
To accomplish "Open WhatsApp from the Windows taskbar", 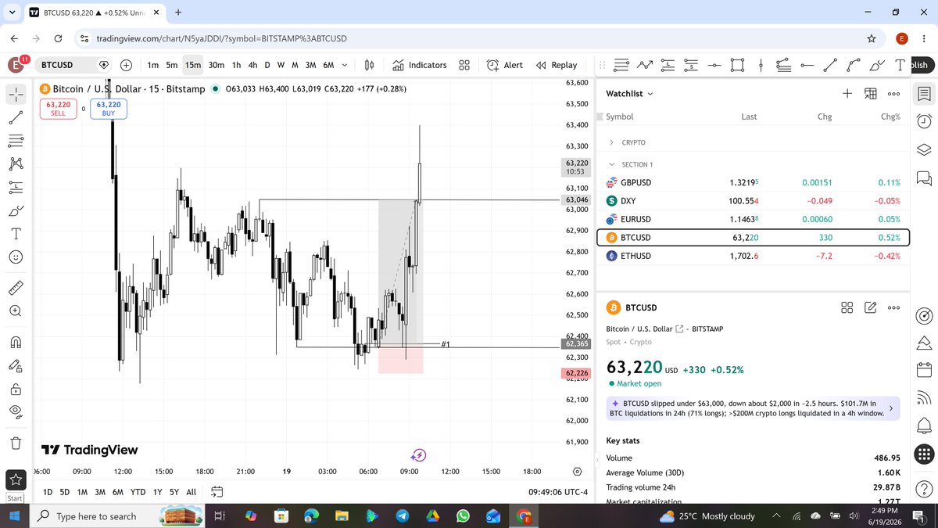I will (x=463, y=516).
